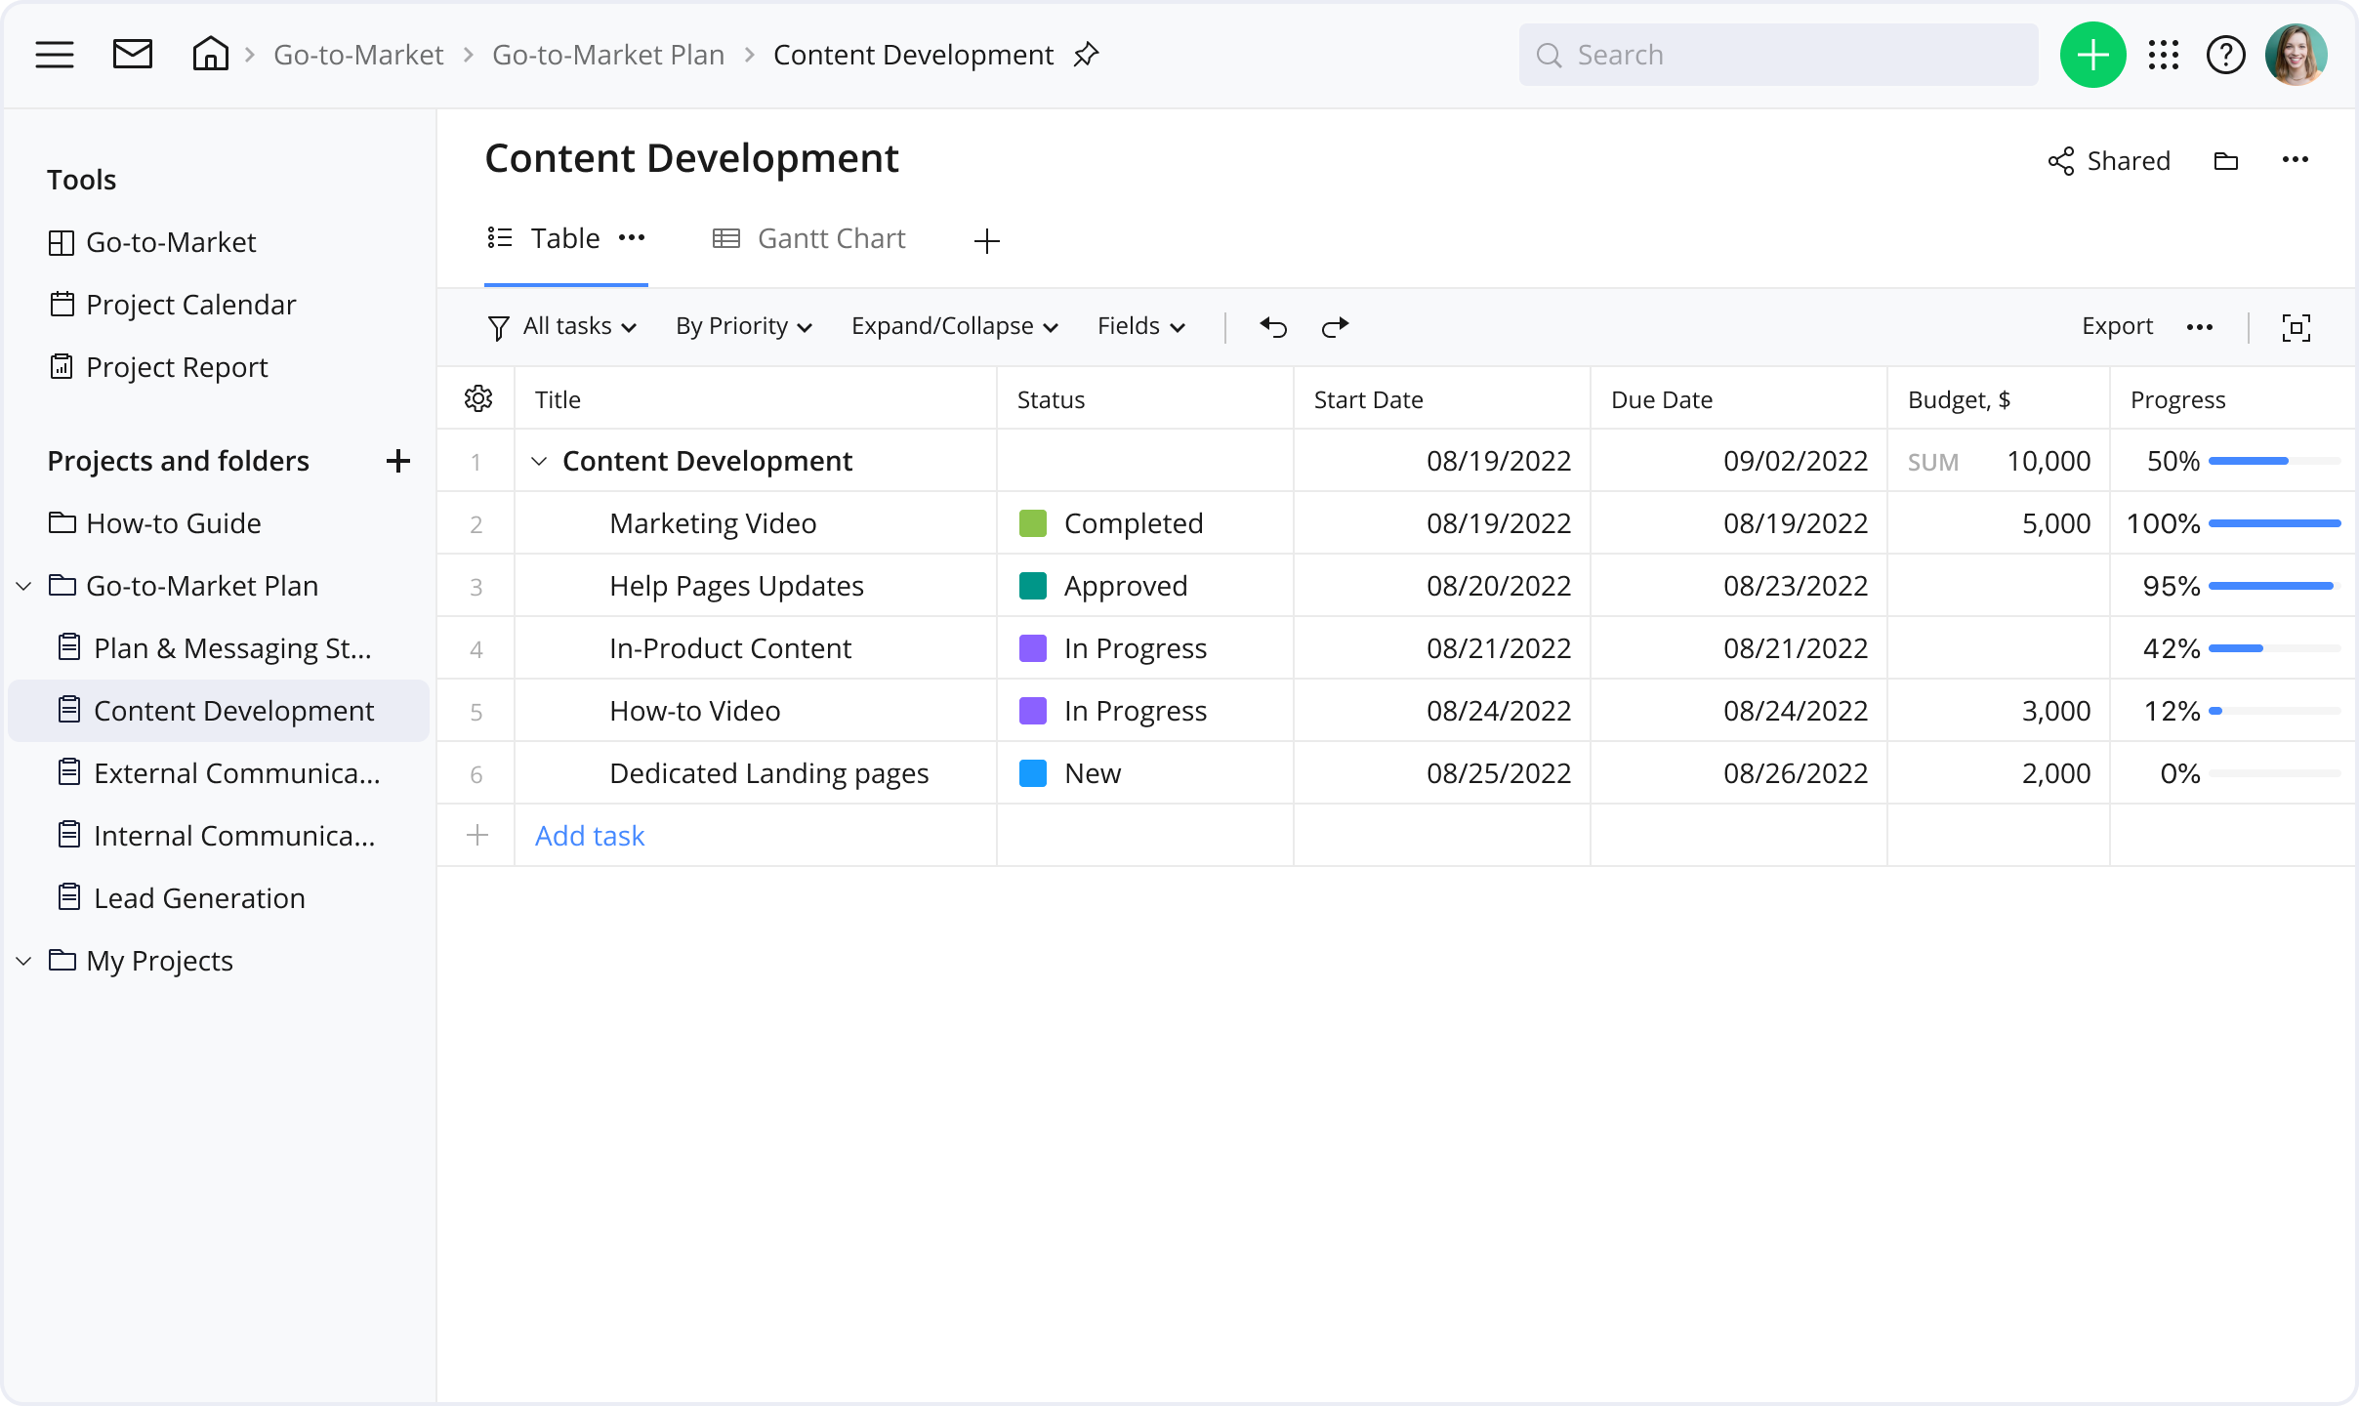The image size is (2359, 1406).
Task: Go to Go-to-Market Plan breadcrumb
Action: pos(608,55)
